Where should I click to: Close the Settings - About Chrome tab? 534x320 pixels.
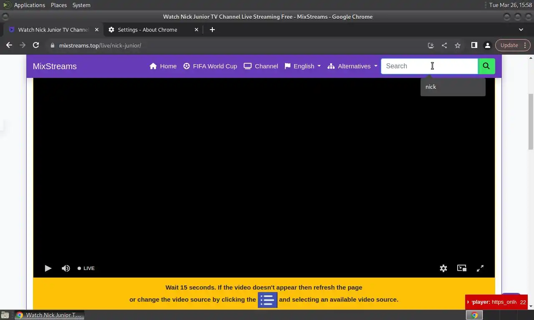point(196,30)
